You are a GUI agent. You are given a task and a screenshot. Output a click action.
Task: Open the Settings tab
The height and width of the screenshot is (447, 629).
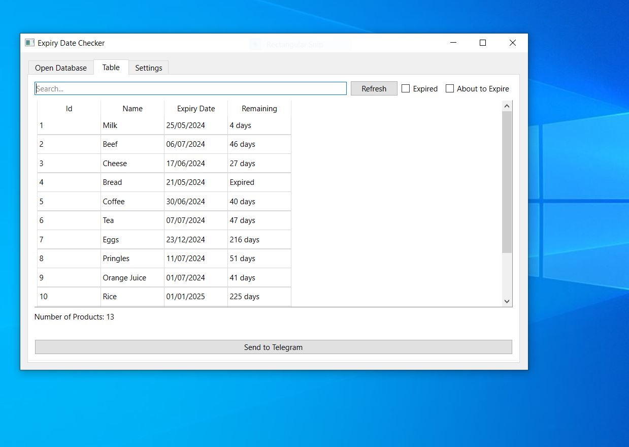point(149,68)
